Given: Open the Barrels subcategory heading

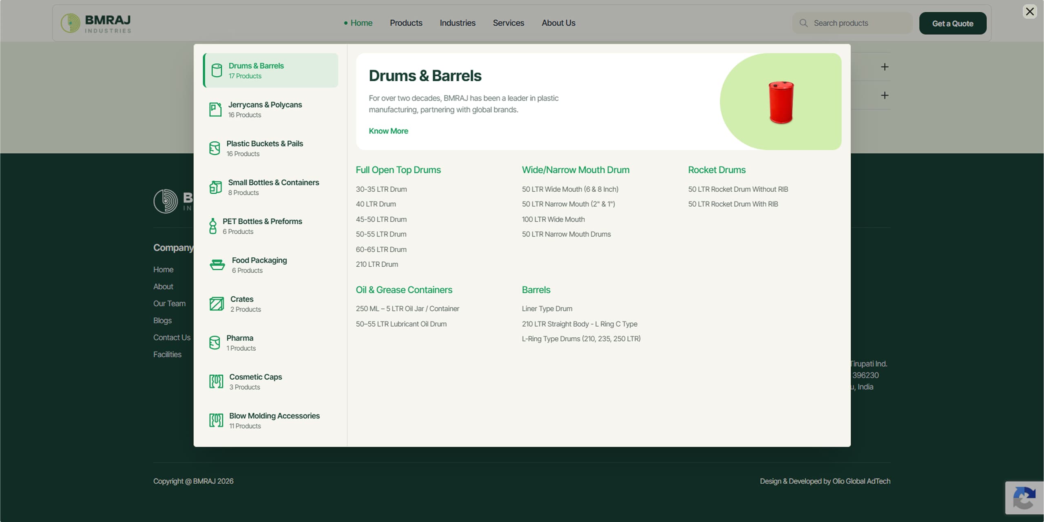Looking at the screenshot, I should tap(536, 290).
